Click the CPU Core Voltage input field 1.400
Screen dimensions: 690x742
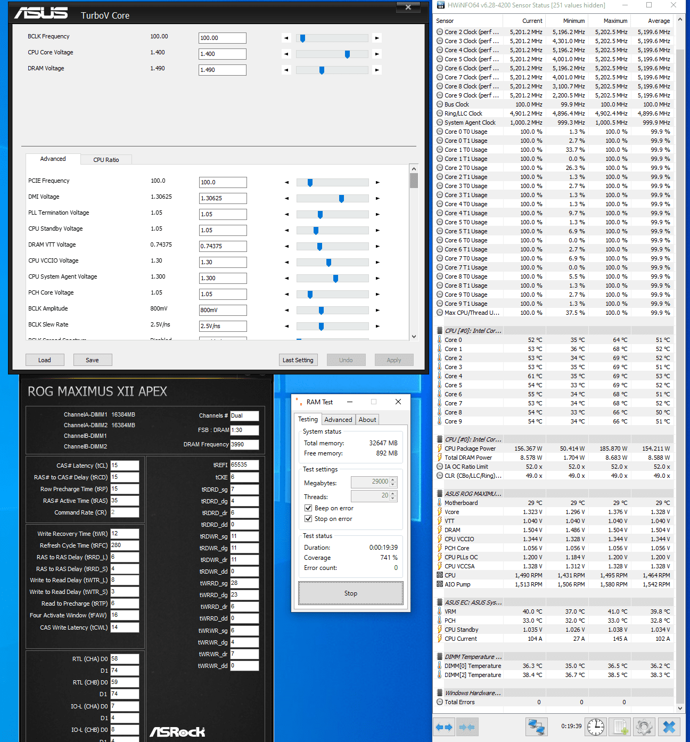[223, 54]
